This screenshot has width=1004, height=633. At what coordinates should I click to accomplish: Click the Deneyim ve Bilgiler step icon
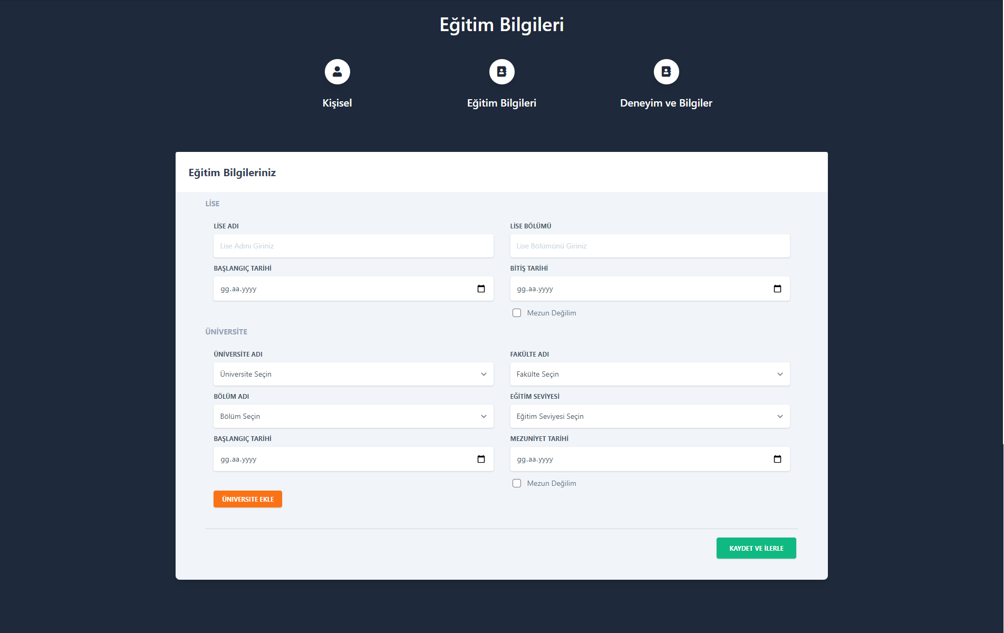pyautogui.click(x=666, y=71)
